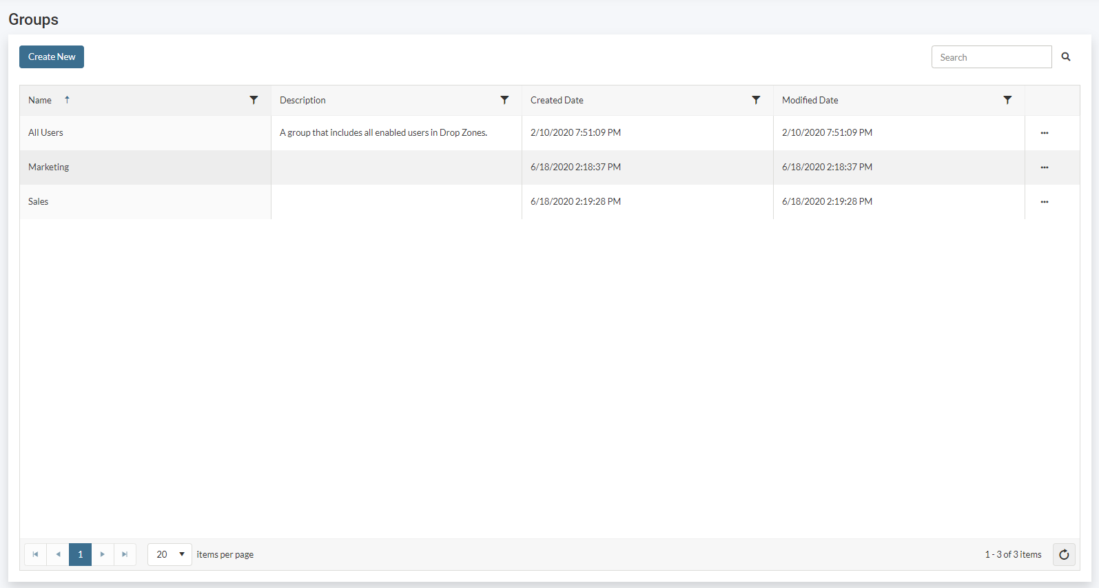Go to the previous page
The height and width of the screenshot is (588, 1099).
click(58, 555)
